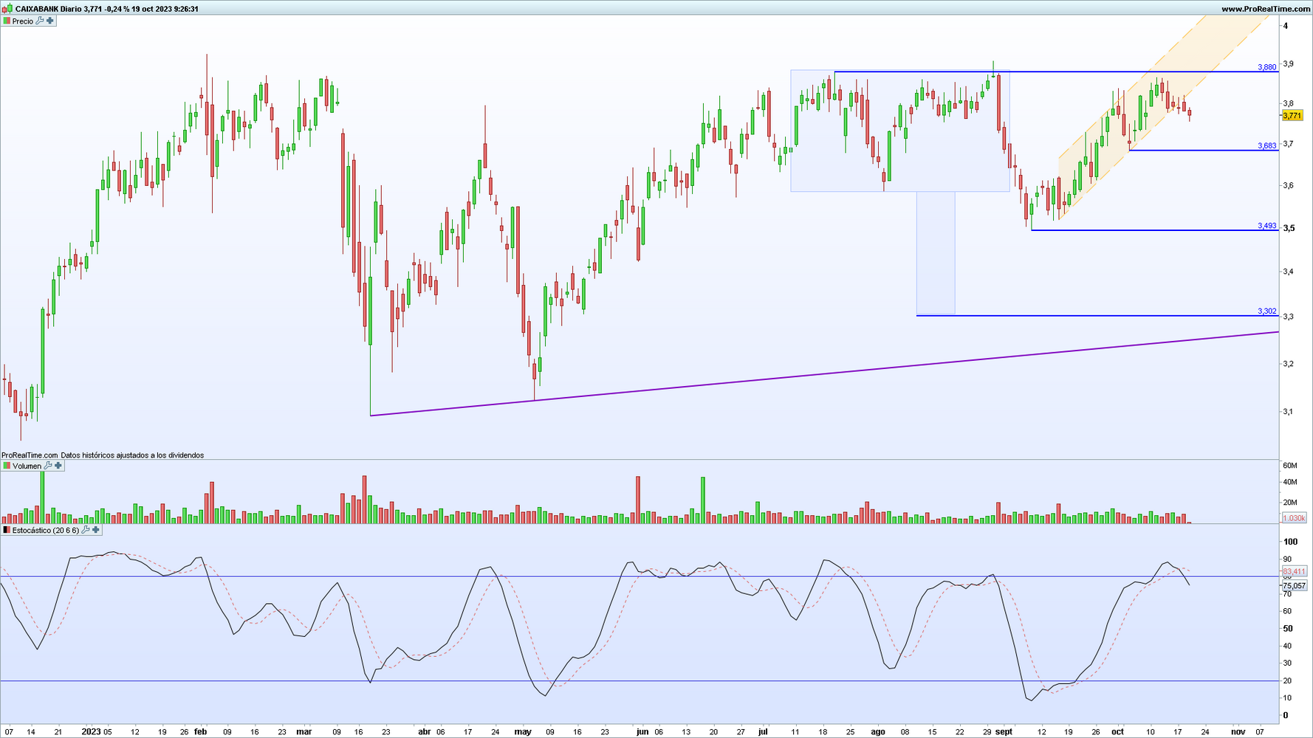Click the stochastic signal tag 83,411
This screenshot has height=738, width=1313.
pos(1294,571)
